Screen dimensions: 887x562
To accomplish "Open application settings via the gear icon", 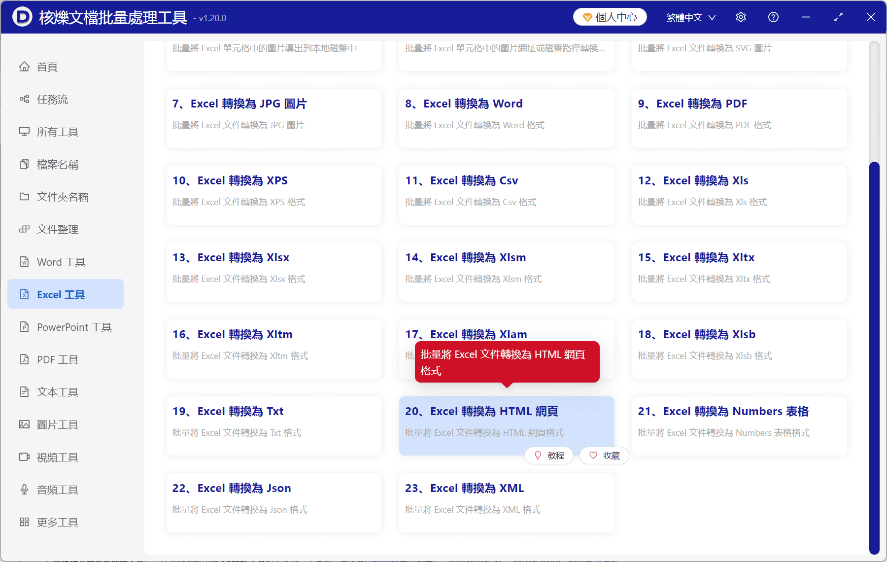I will [741, 17].
